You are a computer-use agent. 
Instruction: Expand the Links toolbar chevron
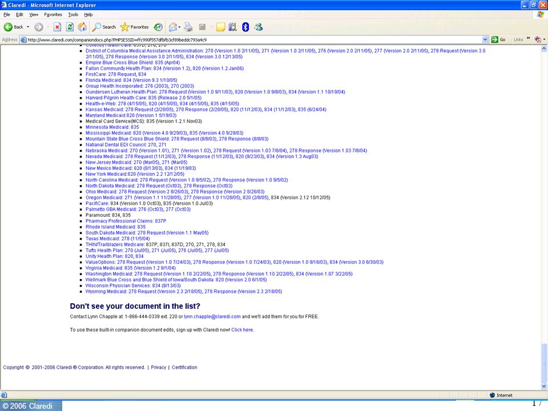click(x=528, y=38)
